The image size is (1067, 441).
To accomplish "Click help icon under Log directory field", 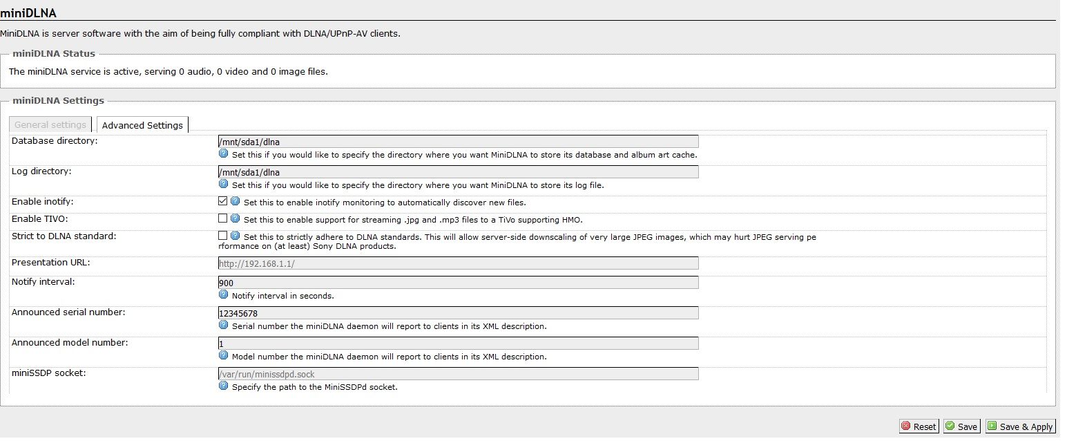I will [x=223, y=185].
